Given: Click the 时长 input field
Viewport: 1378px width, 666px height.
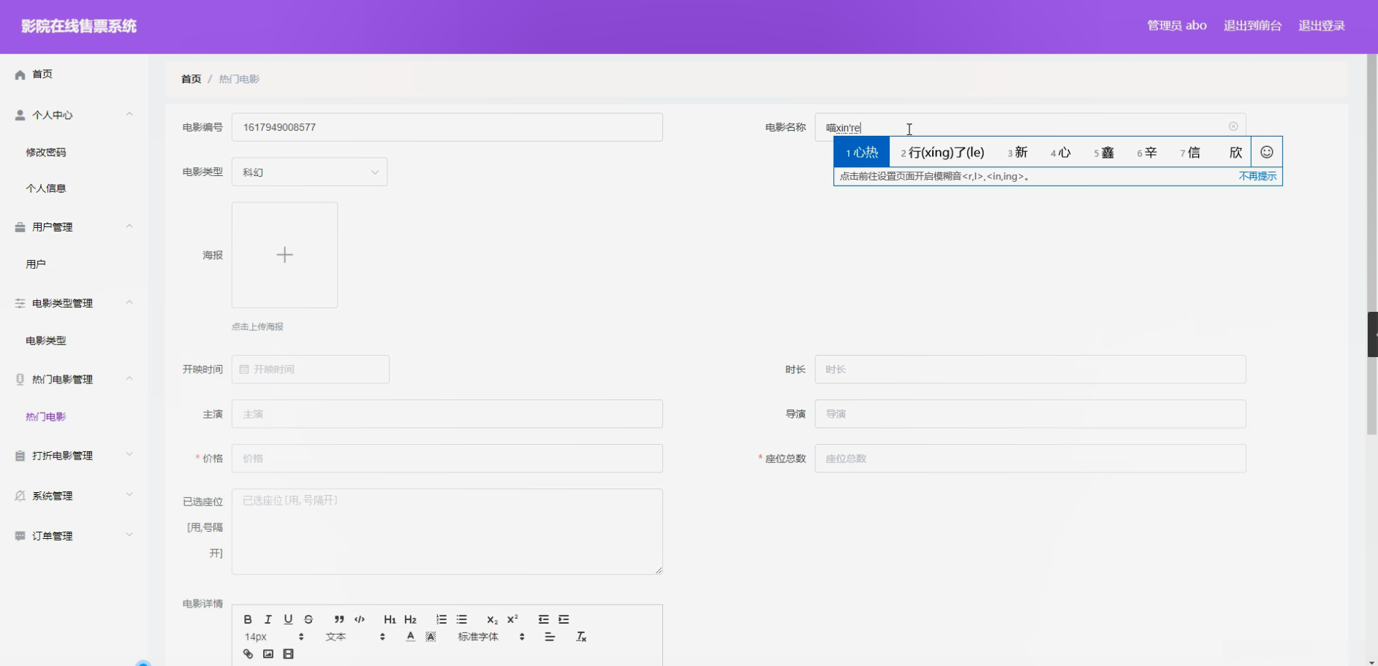Looking at the screenshot, I should point(1031,370).
